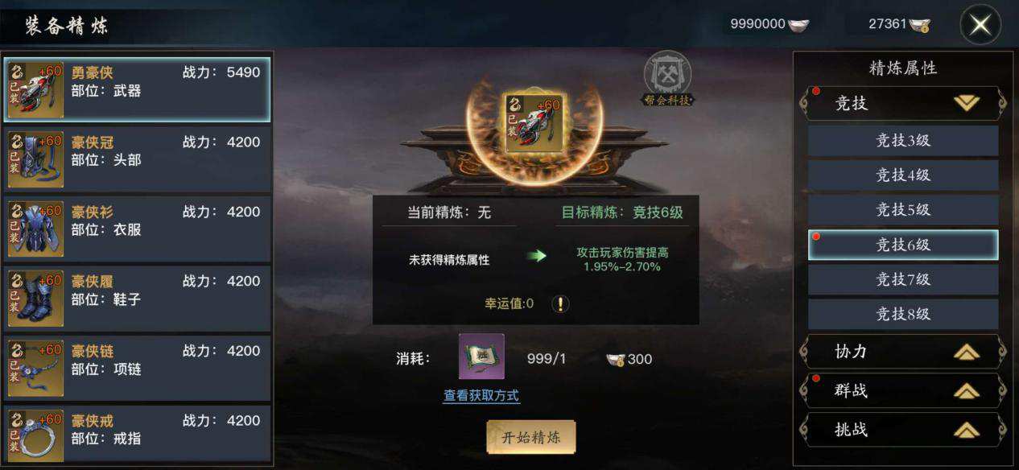The height and width of the screenshot is (470, 1019).
Task: Click the refining scroll material icon
Action: (481, 357)
